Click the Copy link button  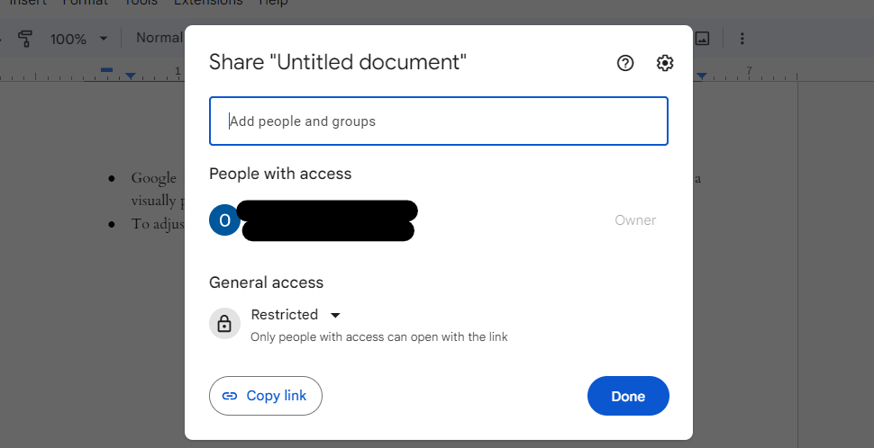(x=265, y=396)
